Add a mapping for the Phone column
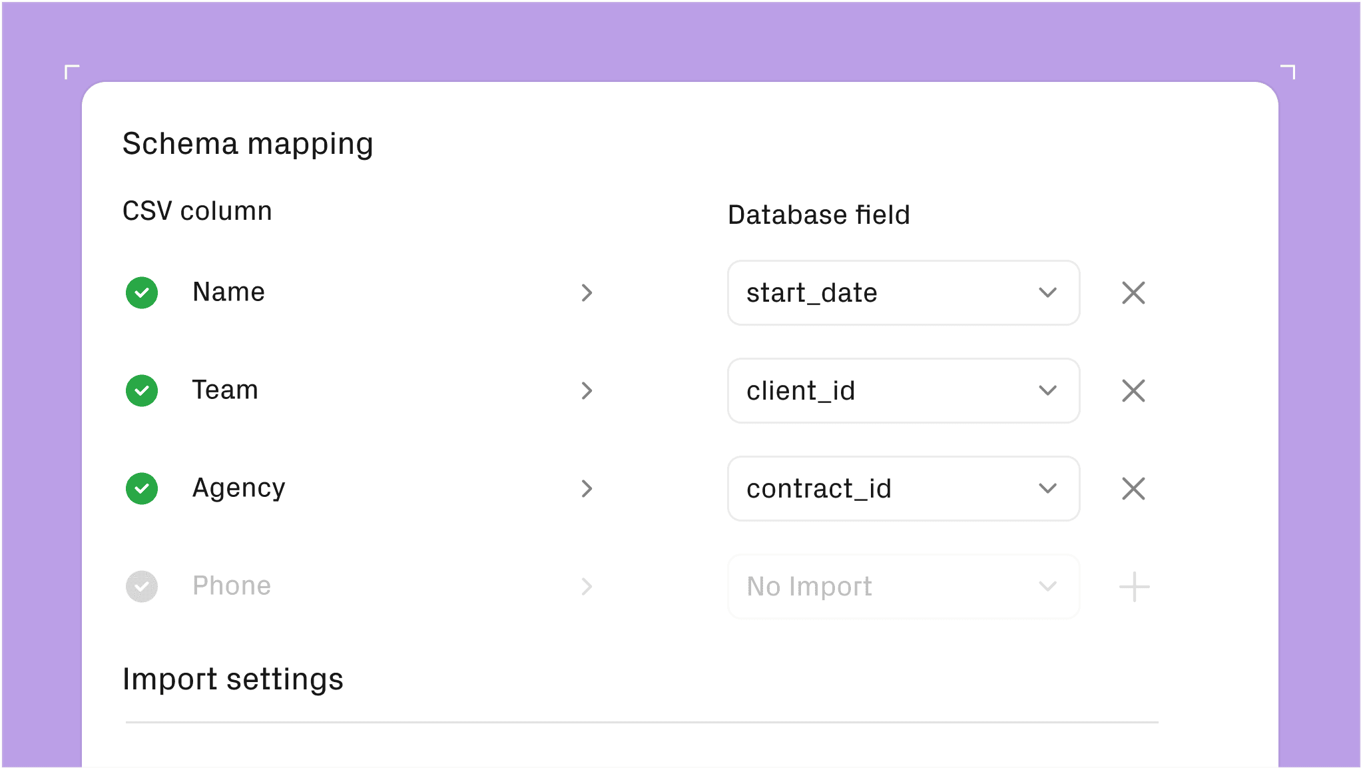Image resolution: width=1361 pixels, height=768 pixels. tap(1133, 587)
